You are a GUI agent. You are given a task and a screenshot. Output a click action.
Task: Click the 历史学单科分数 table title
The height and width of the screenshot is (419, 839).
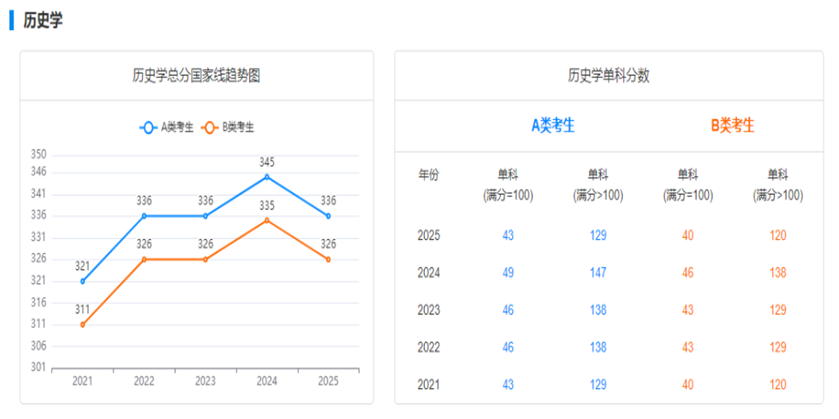point(608,75)
